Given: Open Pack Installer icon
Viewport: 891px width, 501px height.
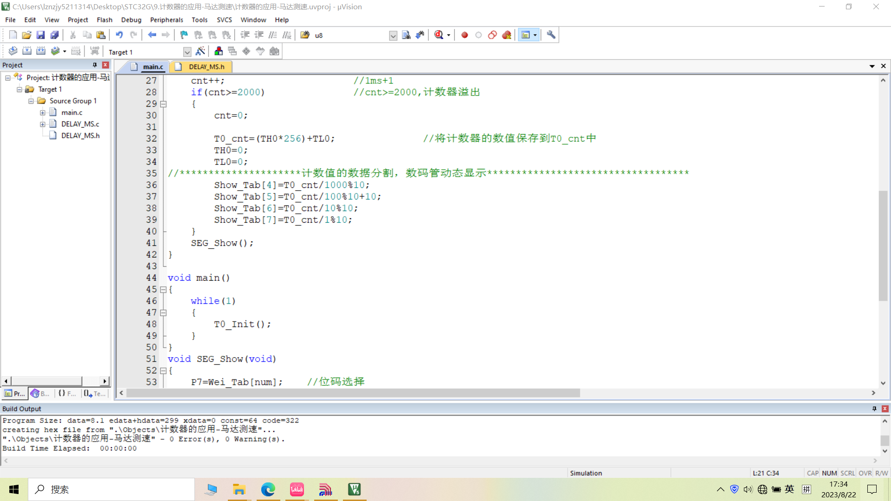Looking at the screenshot, I should pyautogui.click(x=275, y=51).
